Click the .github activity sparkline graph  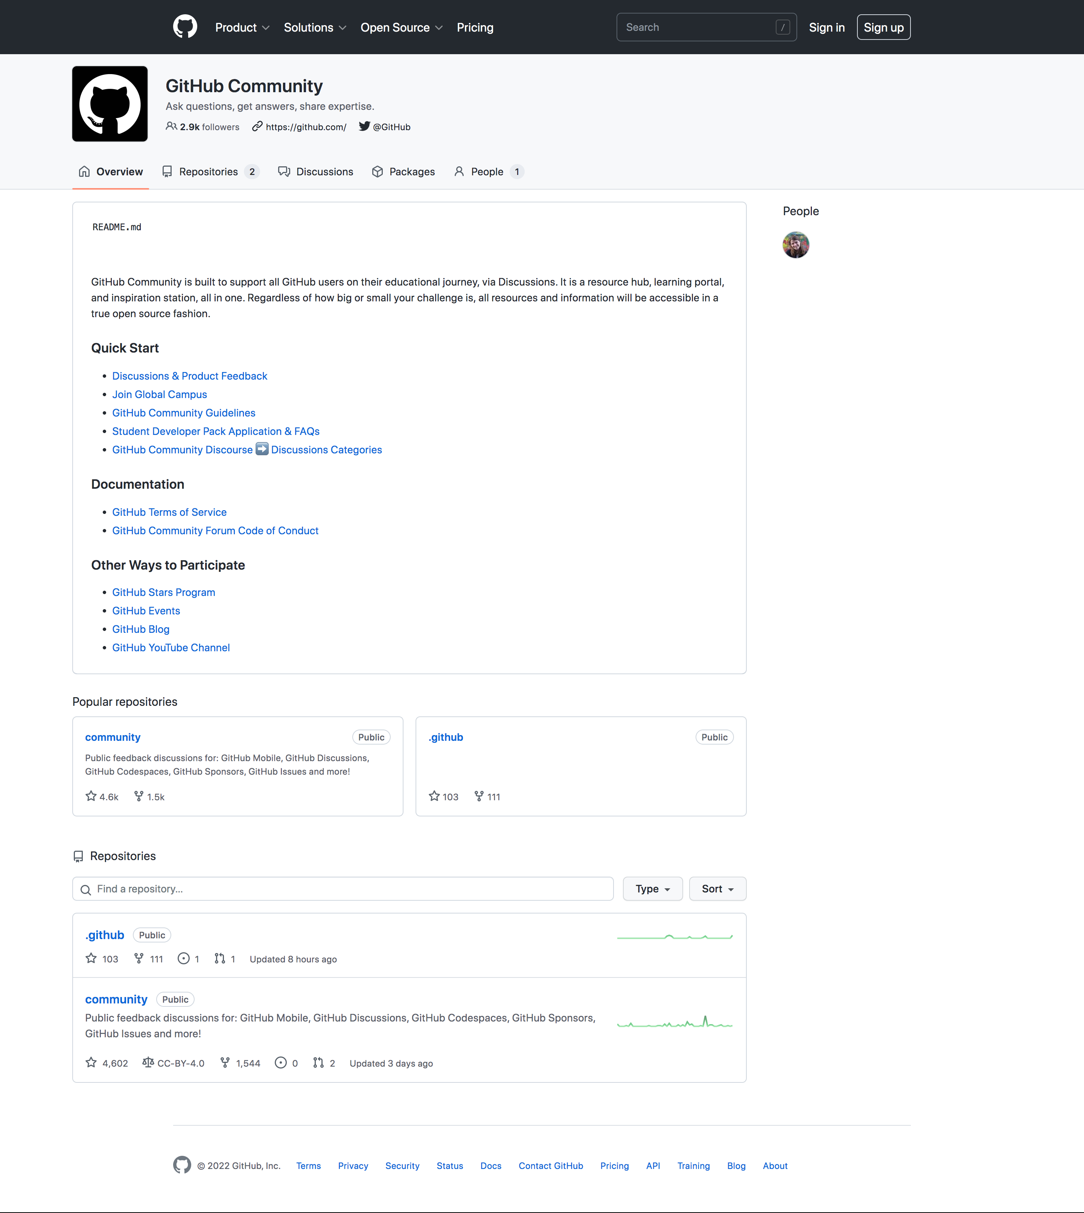tap(675, 937)
